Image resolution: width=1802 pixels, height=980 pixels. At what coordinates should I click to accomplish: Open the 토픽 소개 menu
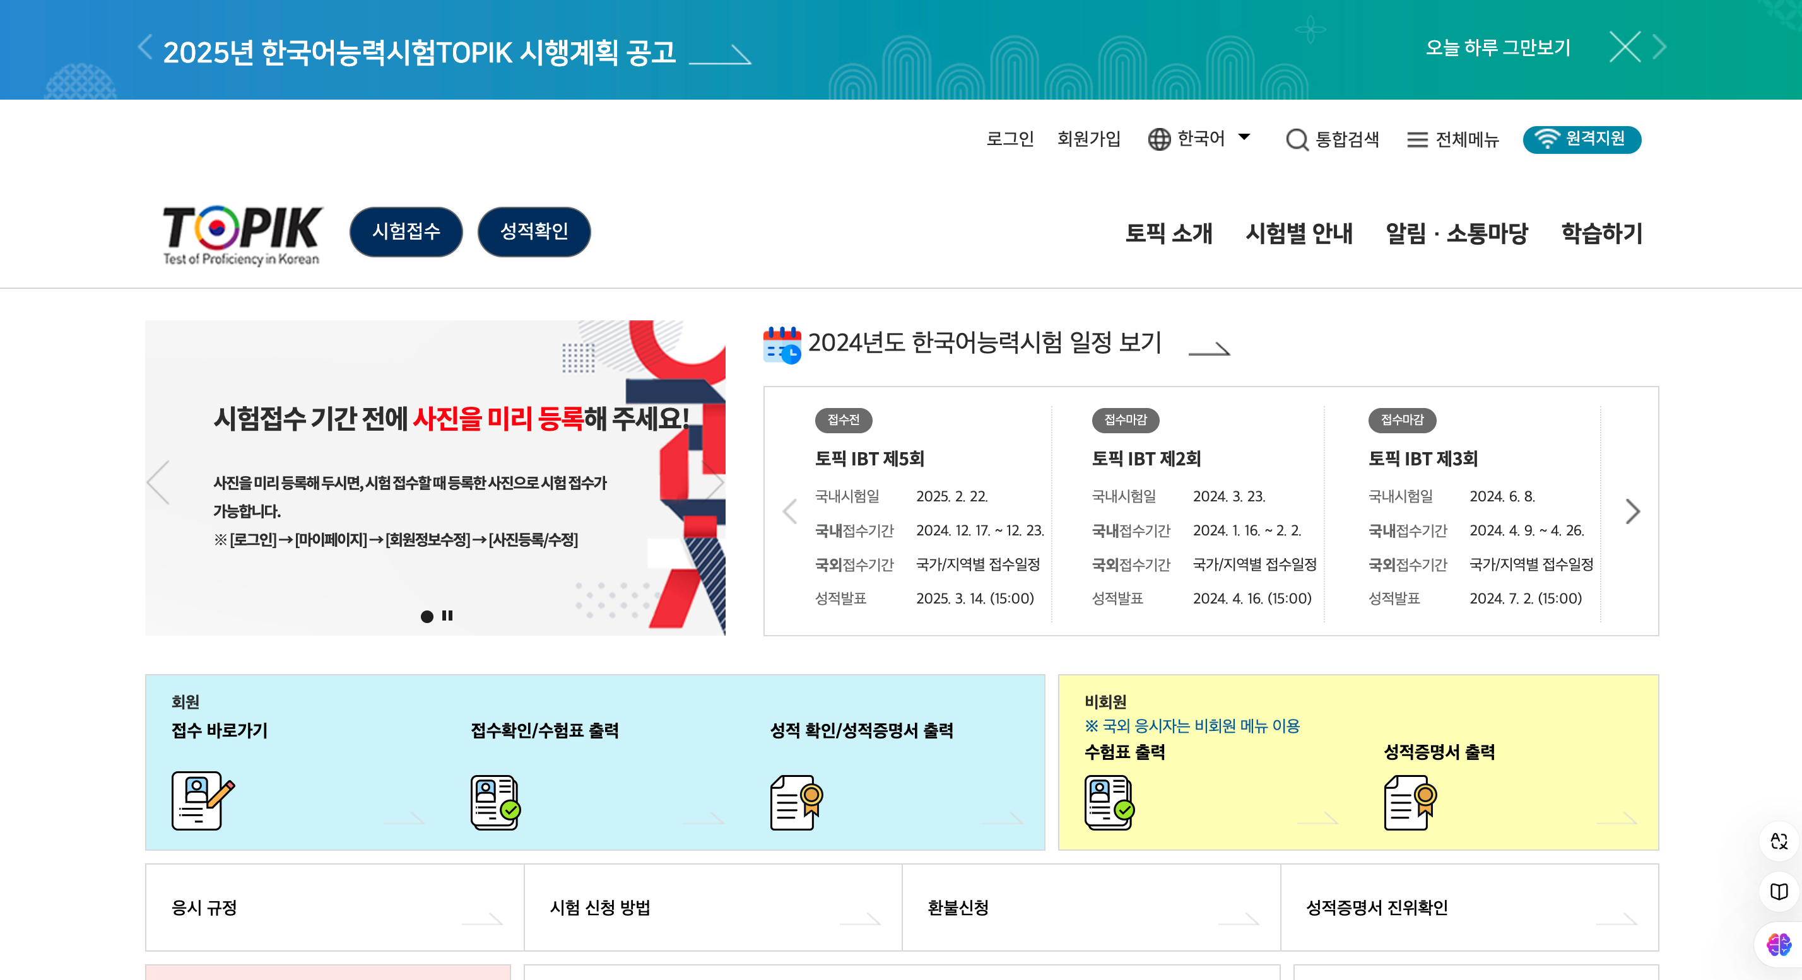(x=1169, y=233)
